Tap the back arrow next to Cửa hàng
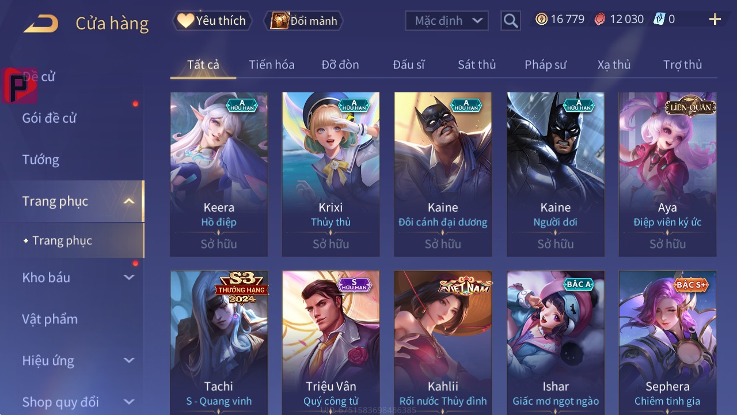 41,24
